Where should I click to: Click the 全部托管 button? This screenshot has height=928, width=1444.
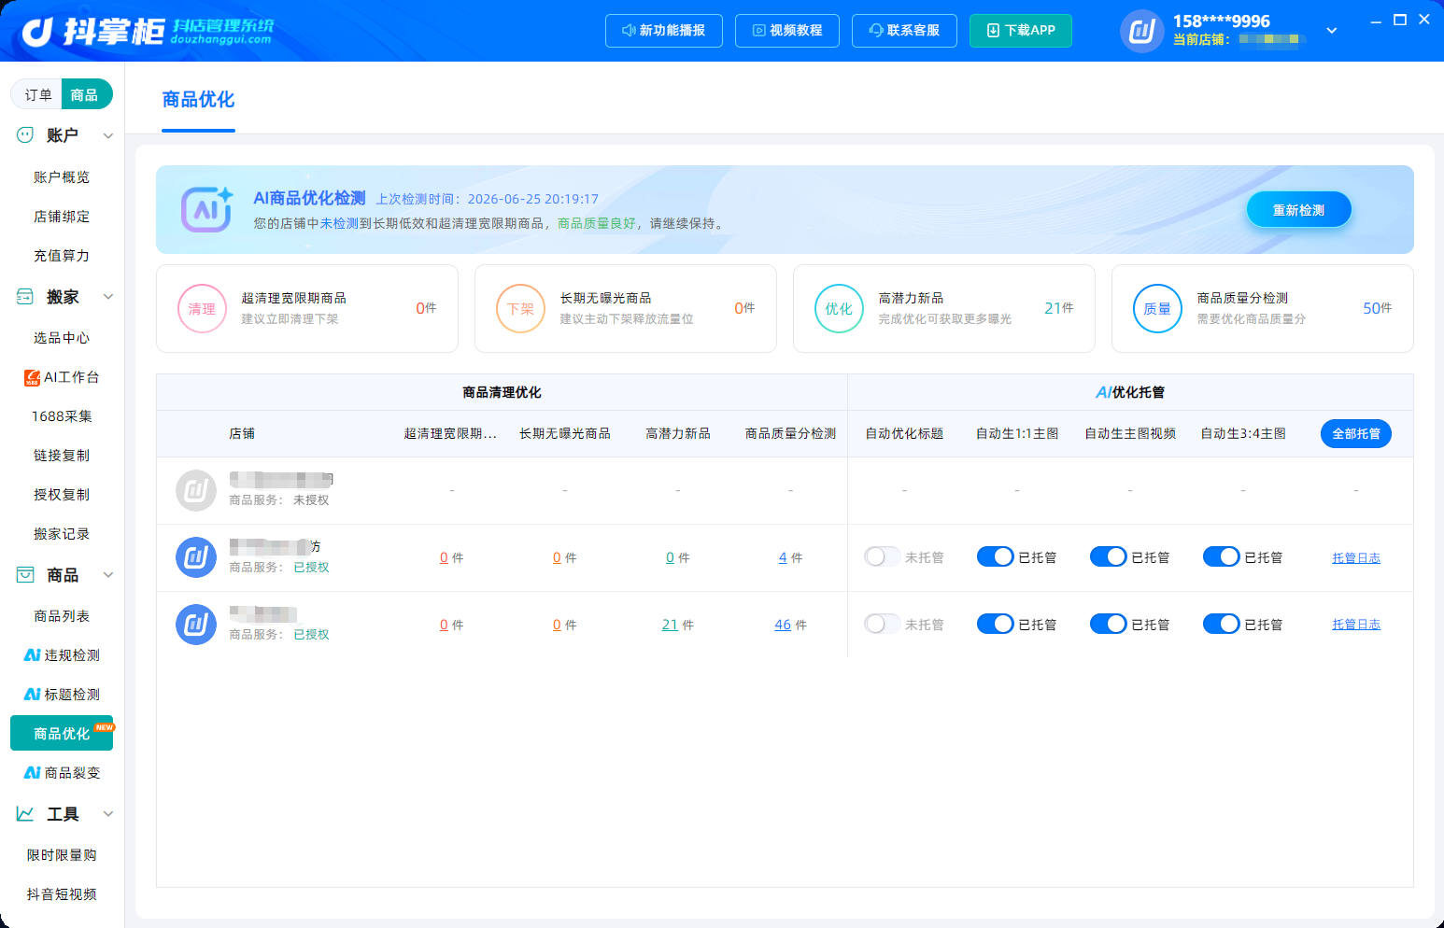(x=1356, y=433)
